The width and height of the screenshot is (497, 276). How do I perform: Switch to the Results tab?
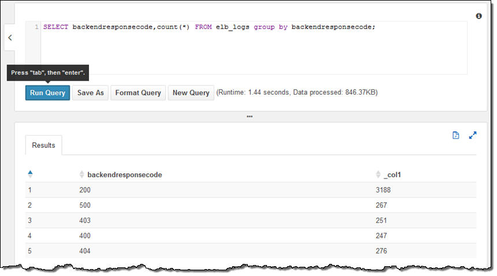pos(43,146)
